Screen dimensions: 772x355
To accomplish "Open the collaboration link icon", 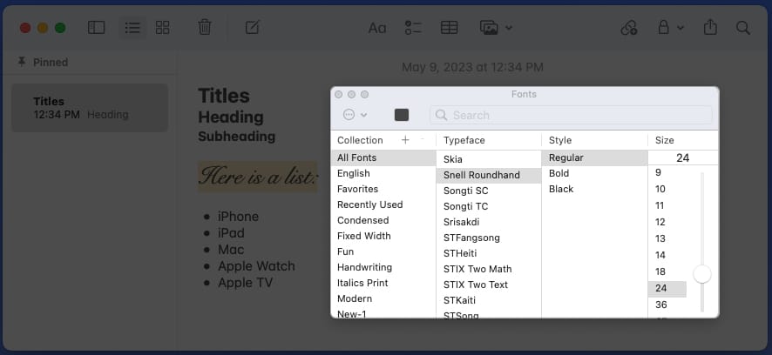I will [629, 28].
